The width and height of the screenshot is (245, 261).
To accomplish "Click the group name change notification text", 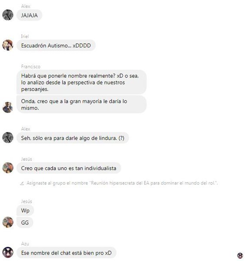I will point(122,183).
